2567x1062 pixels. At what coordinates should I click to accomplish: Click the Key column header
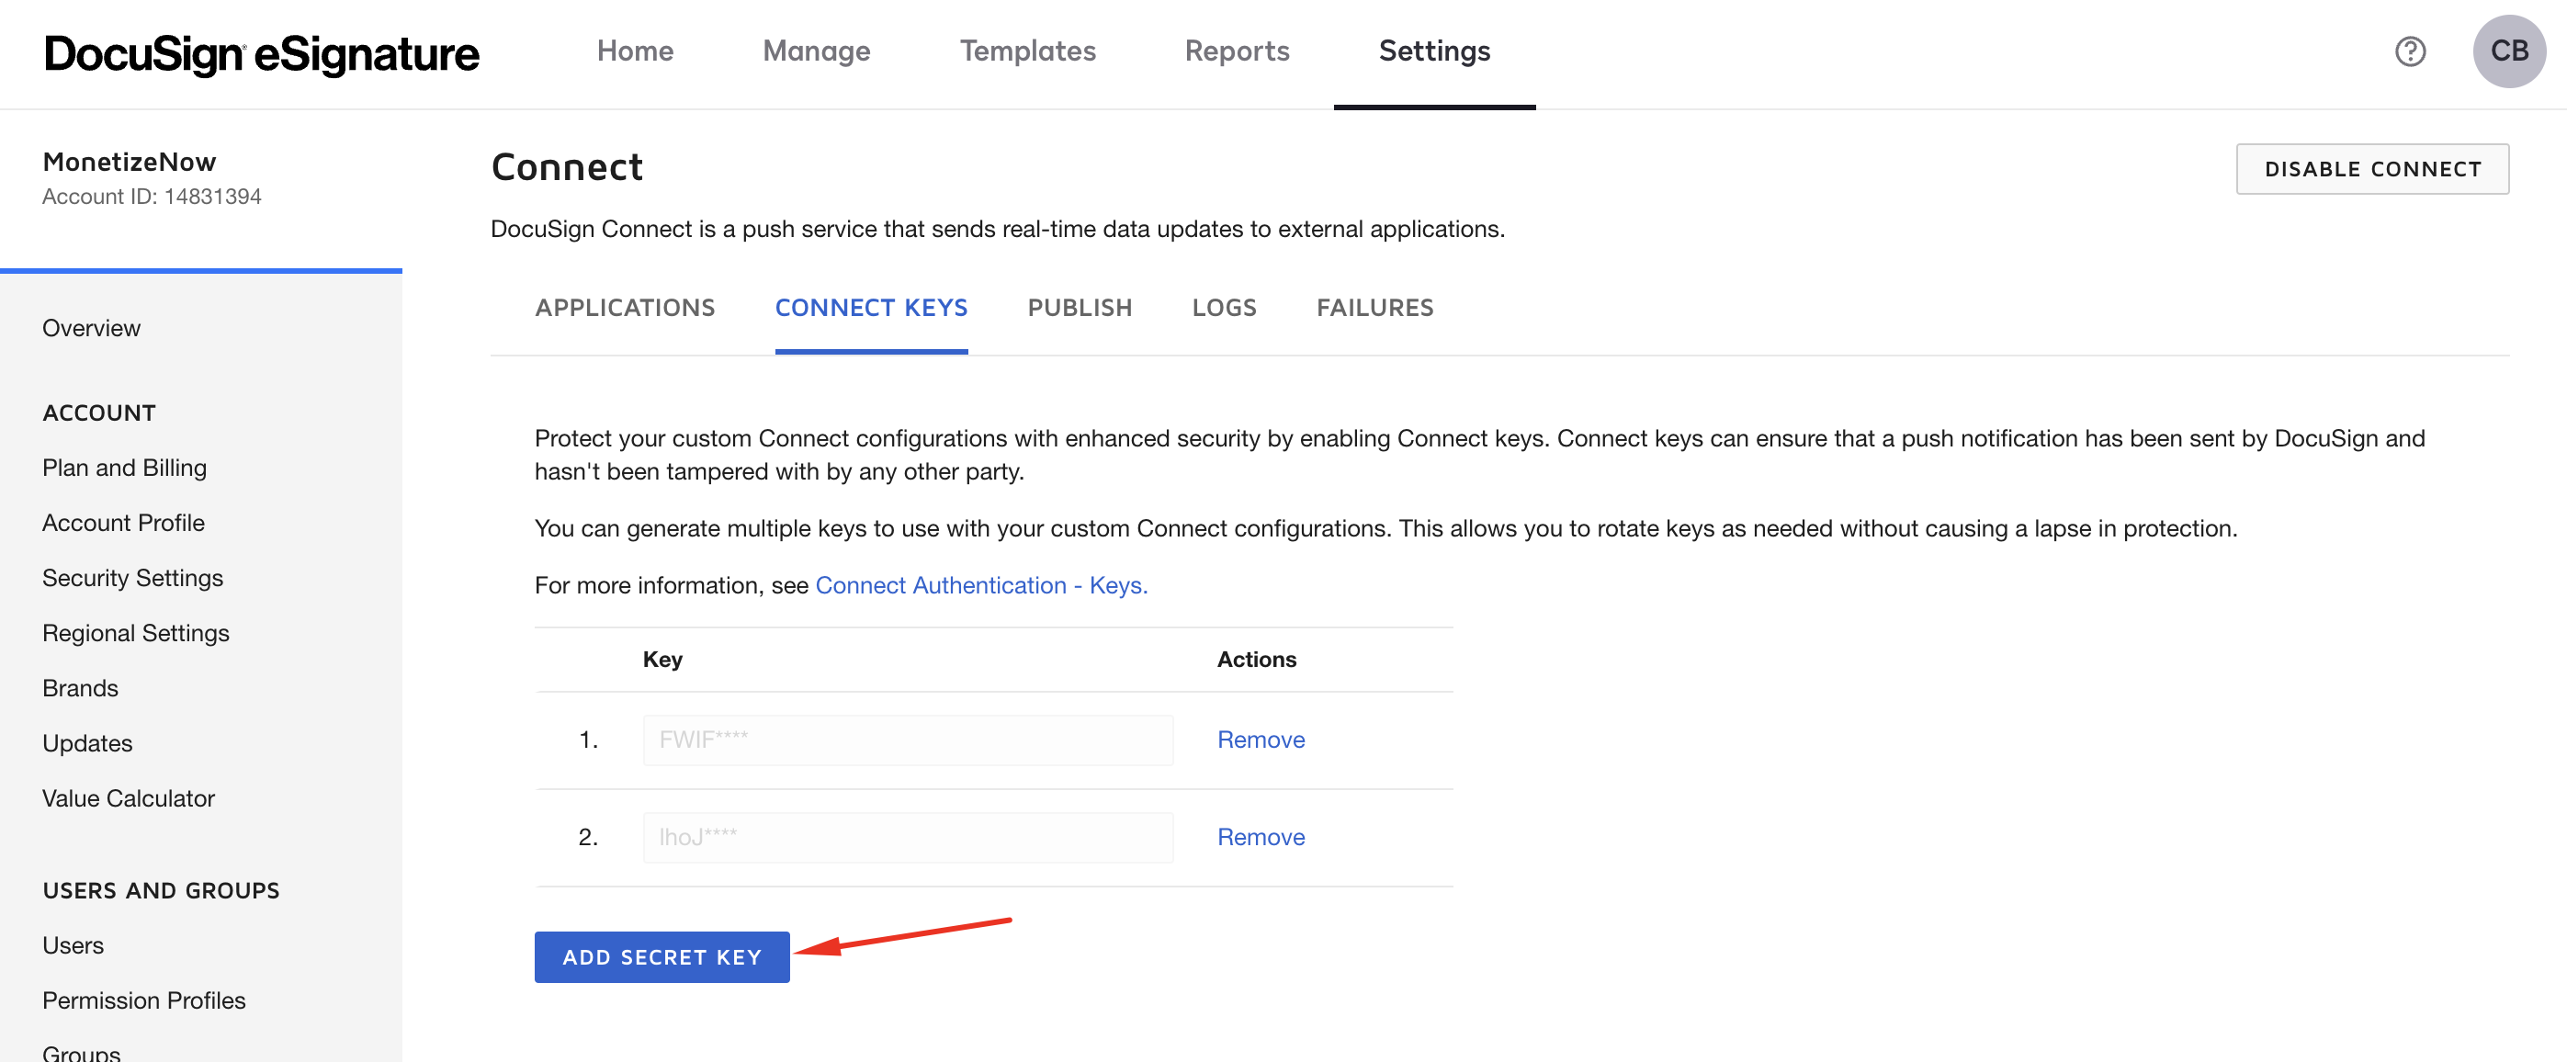[x=662, y=660]
